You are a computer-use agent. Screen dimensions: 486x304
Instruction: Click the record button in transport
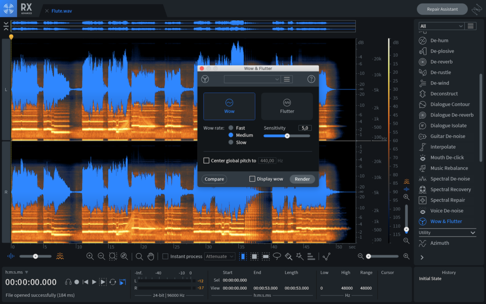pos(77,282)
